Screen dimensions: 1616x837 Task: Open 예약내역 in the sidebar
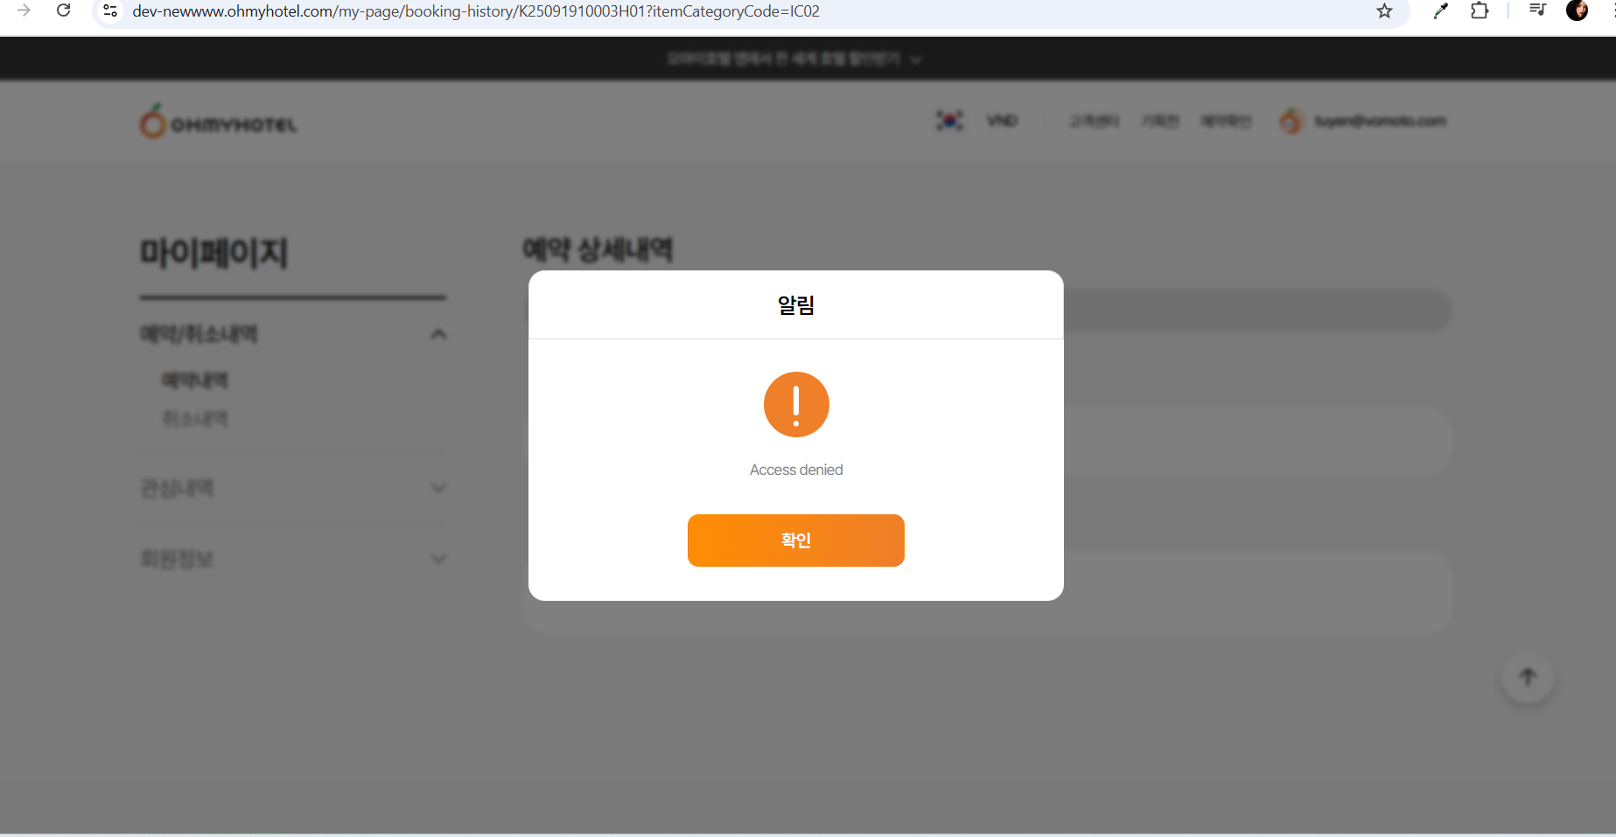(x=195, y=380)
